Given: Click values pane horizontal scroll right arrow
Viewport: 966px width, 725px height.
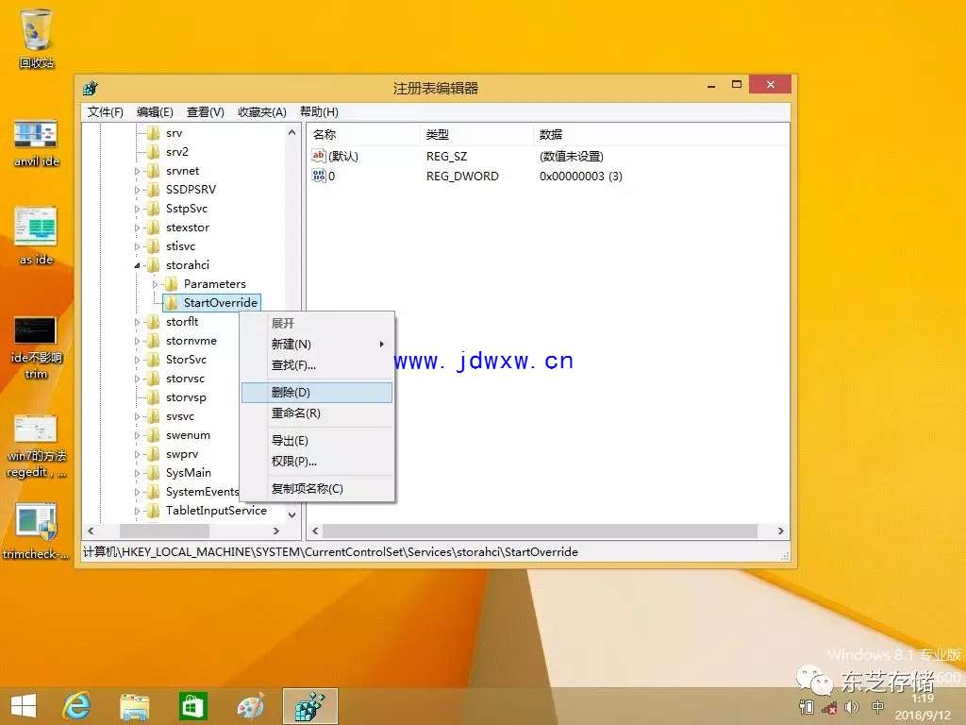Looking at the screenshot, I should tap(780, 531).
